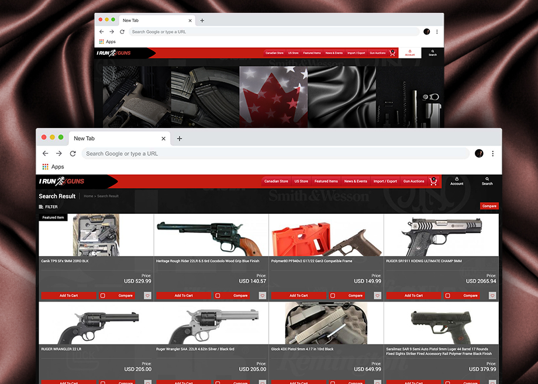Image resolution: width=538 pixels, height=384 pixels.
Task: Open the browser menu in the front window
Action: pos(493,154)
